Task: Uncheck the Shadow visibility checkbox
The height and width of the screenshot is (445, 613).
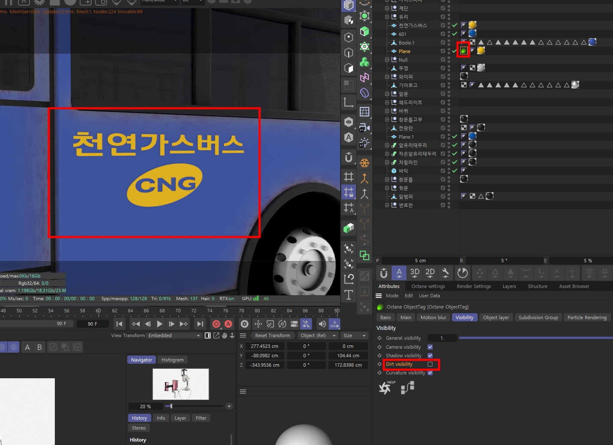Action: point(430,356)
